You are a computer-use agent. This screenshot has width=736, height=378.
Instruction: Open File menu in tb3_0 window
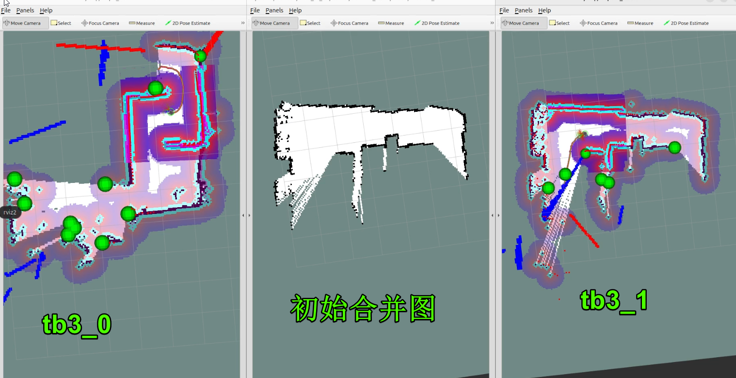click(6, 10)
